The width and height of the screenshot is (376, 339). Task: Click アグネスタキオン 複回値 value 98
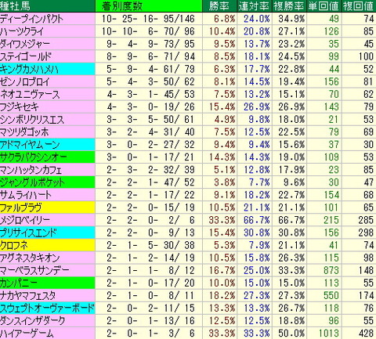(x=368, y=258)
